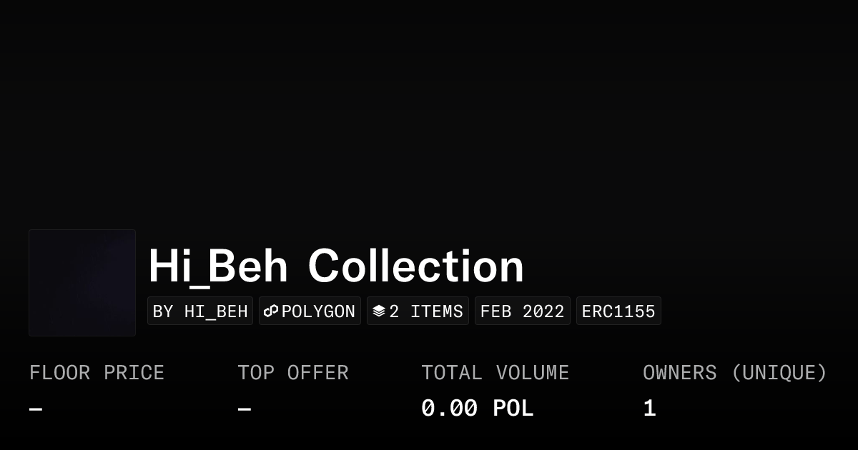Click the floor price dash value
The width and height of the screenshot is (858, 450).
36,409
